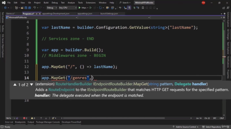Click the window layout icon in toolbar
Viewport: 231px width, 129px height.
(x=113, y=8)
